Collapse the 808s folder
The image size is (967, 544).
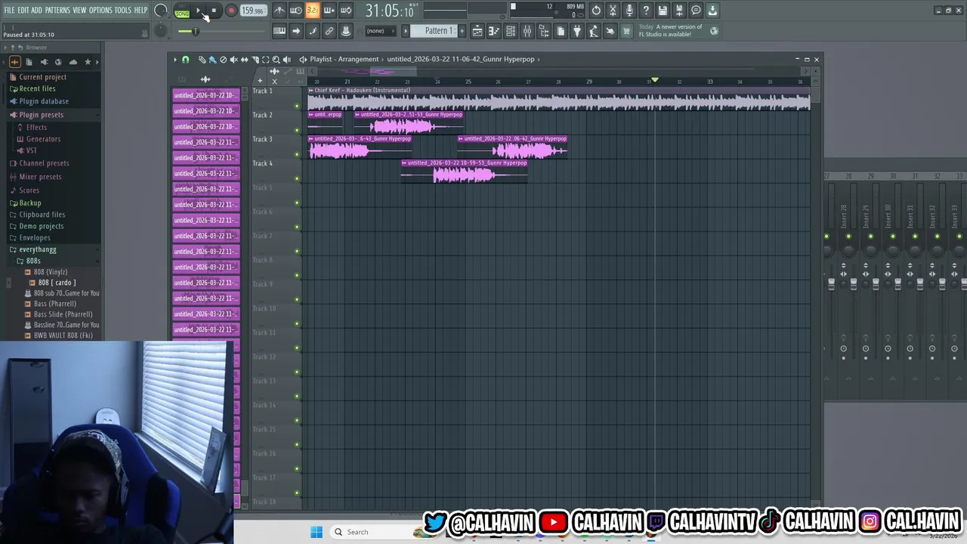coord(33,261)
